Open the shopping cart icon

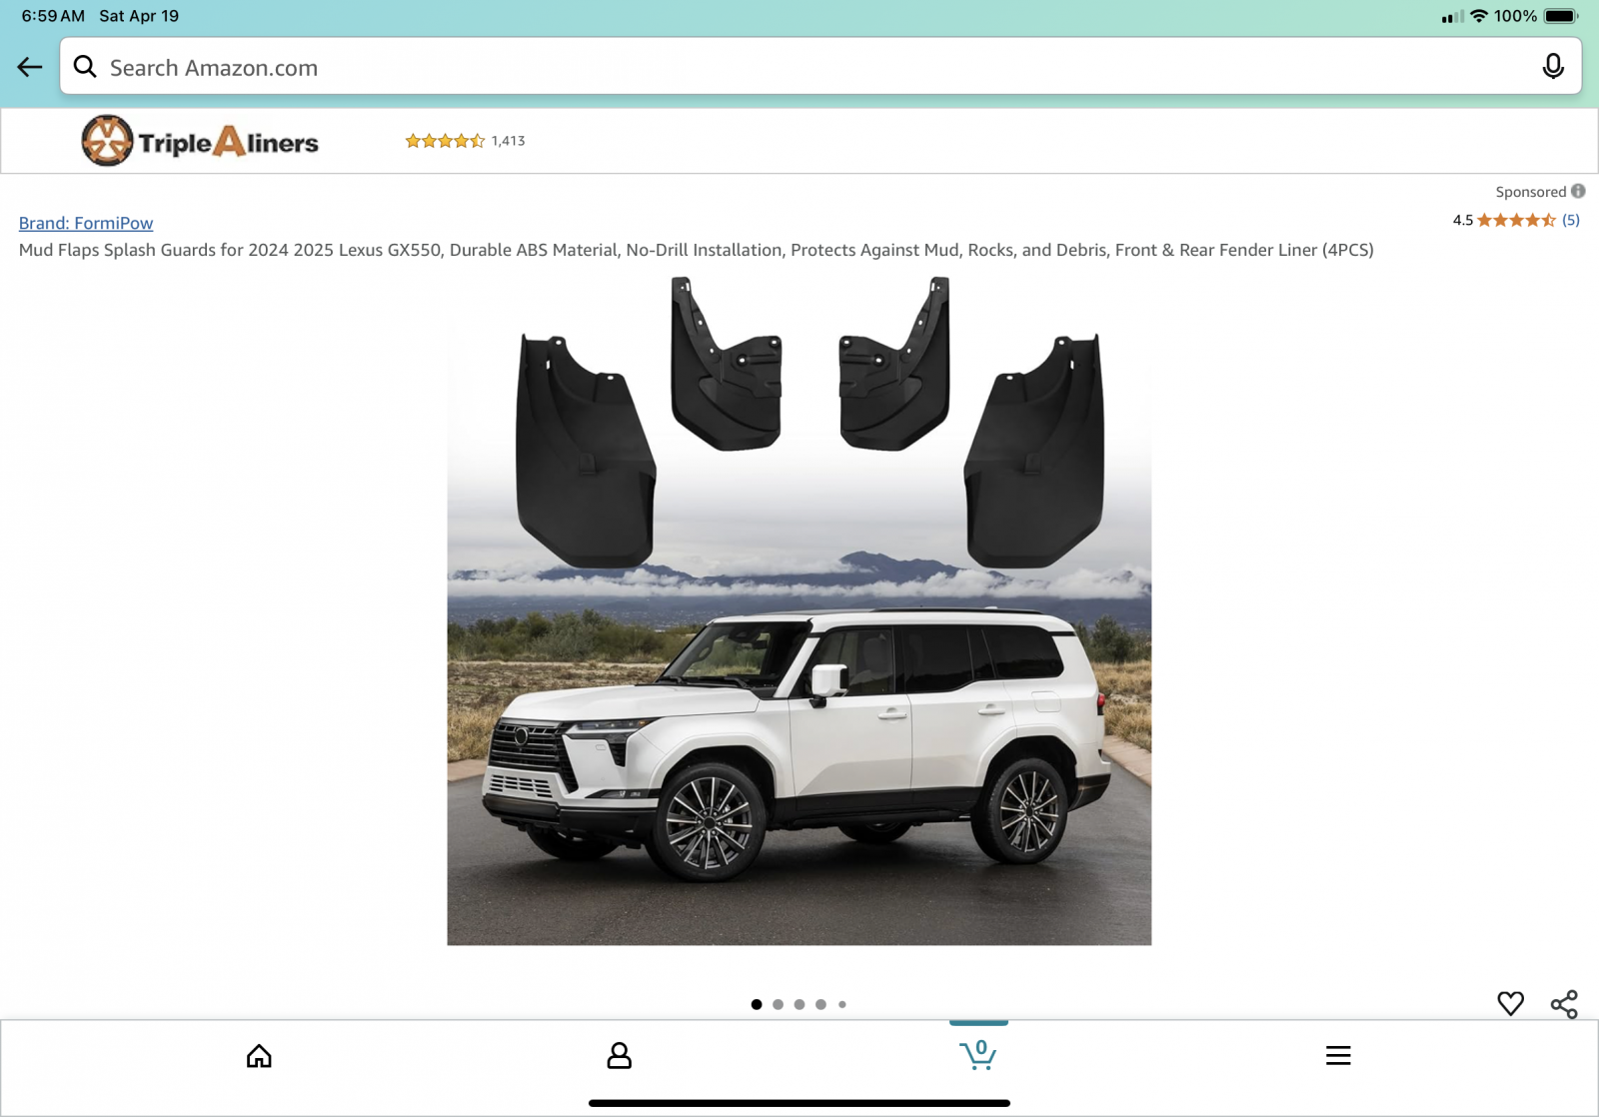pyautogui.click(x=978, y=1054)
